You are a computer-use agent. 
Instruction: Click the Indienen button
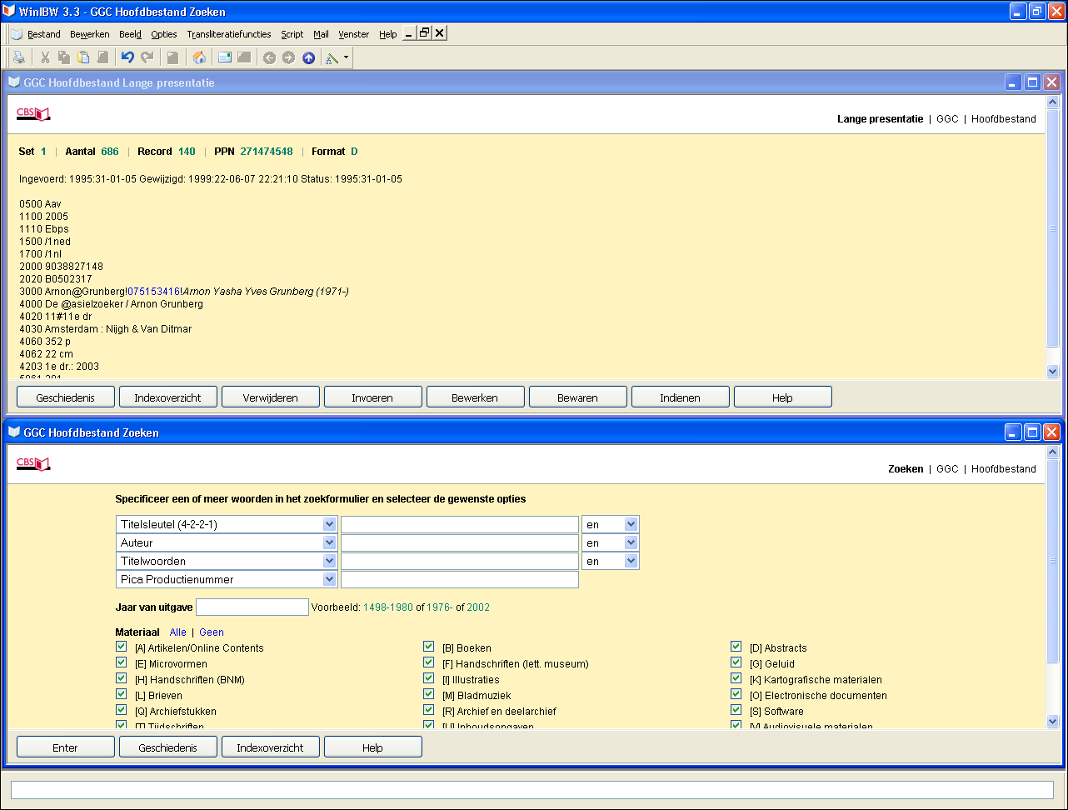[x=680, y=397]
